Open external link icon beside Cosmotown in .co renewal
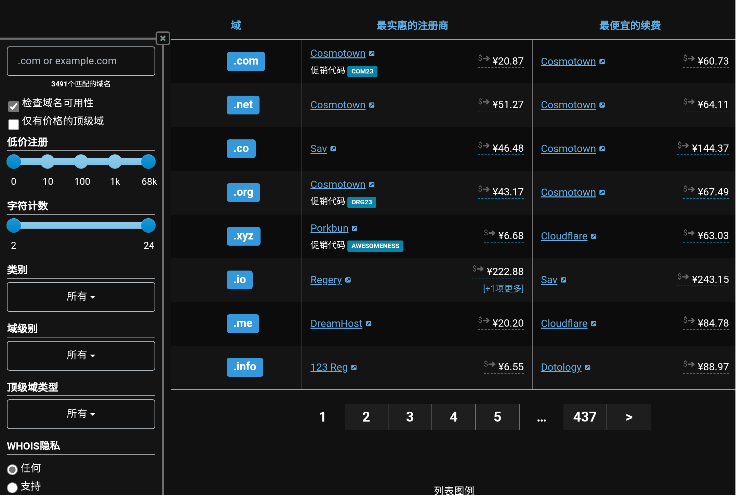 click(602, 149)
